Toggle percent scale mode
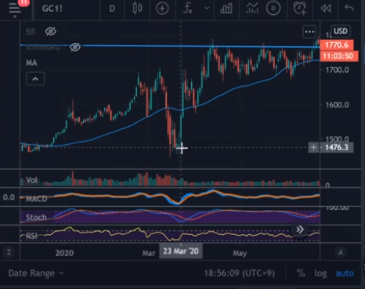Image resolution: width=365 pixels, height=289 pixels. [x=301, y=273]
